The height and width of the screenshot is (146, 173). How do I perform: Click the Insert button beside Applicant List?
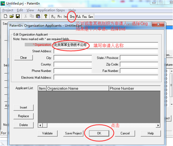pyautogui.click(x=23, y=107)
